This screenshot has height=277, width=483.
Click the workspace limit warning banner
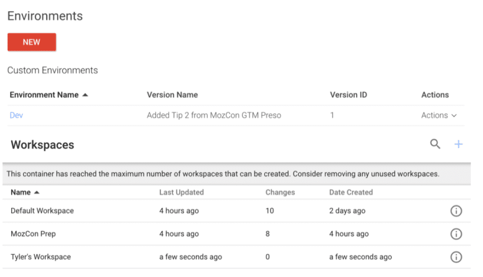point(223,174)
